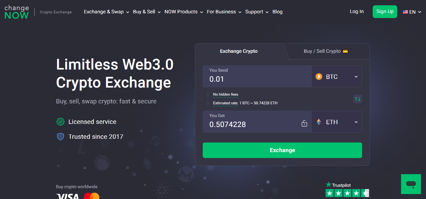Click the 'Licensed service' text
This screenshot has height=199, width=426.
pos(92,122)
